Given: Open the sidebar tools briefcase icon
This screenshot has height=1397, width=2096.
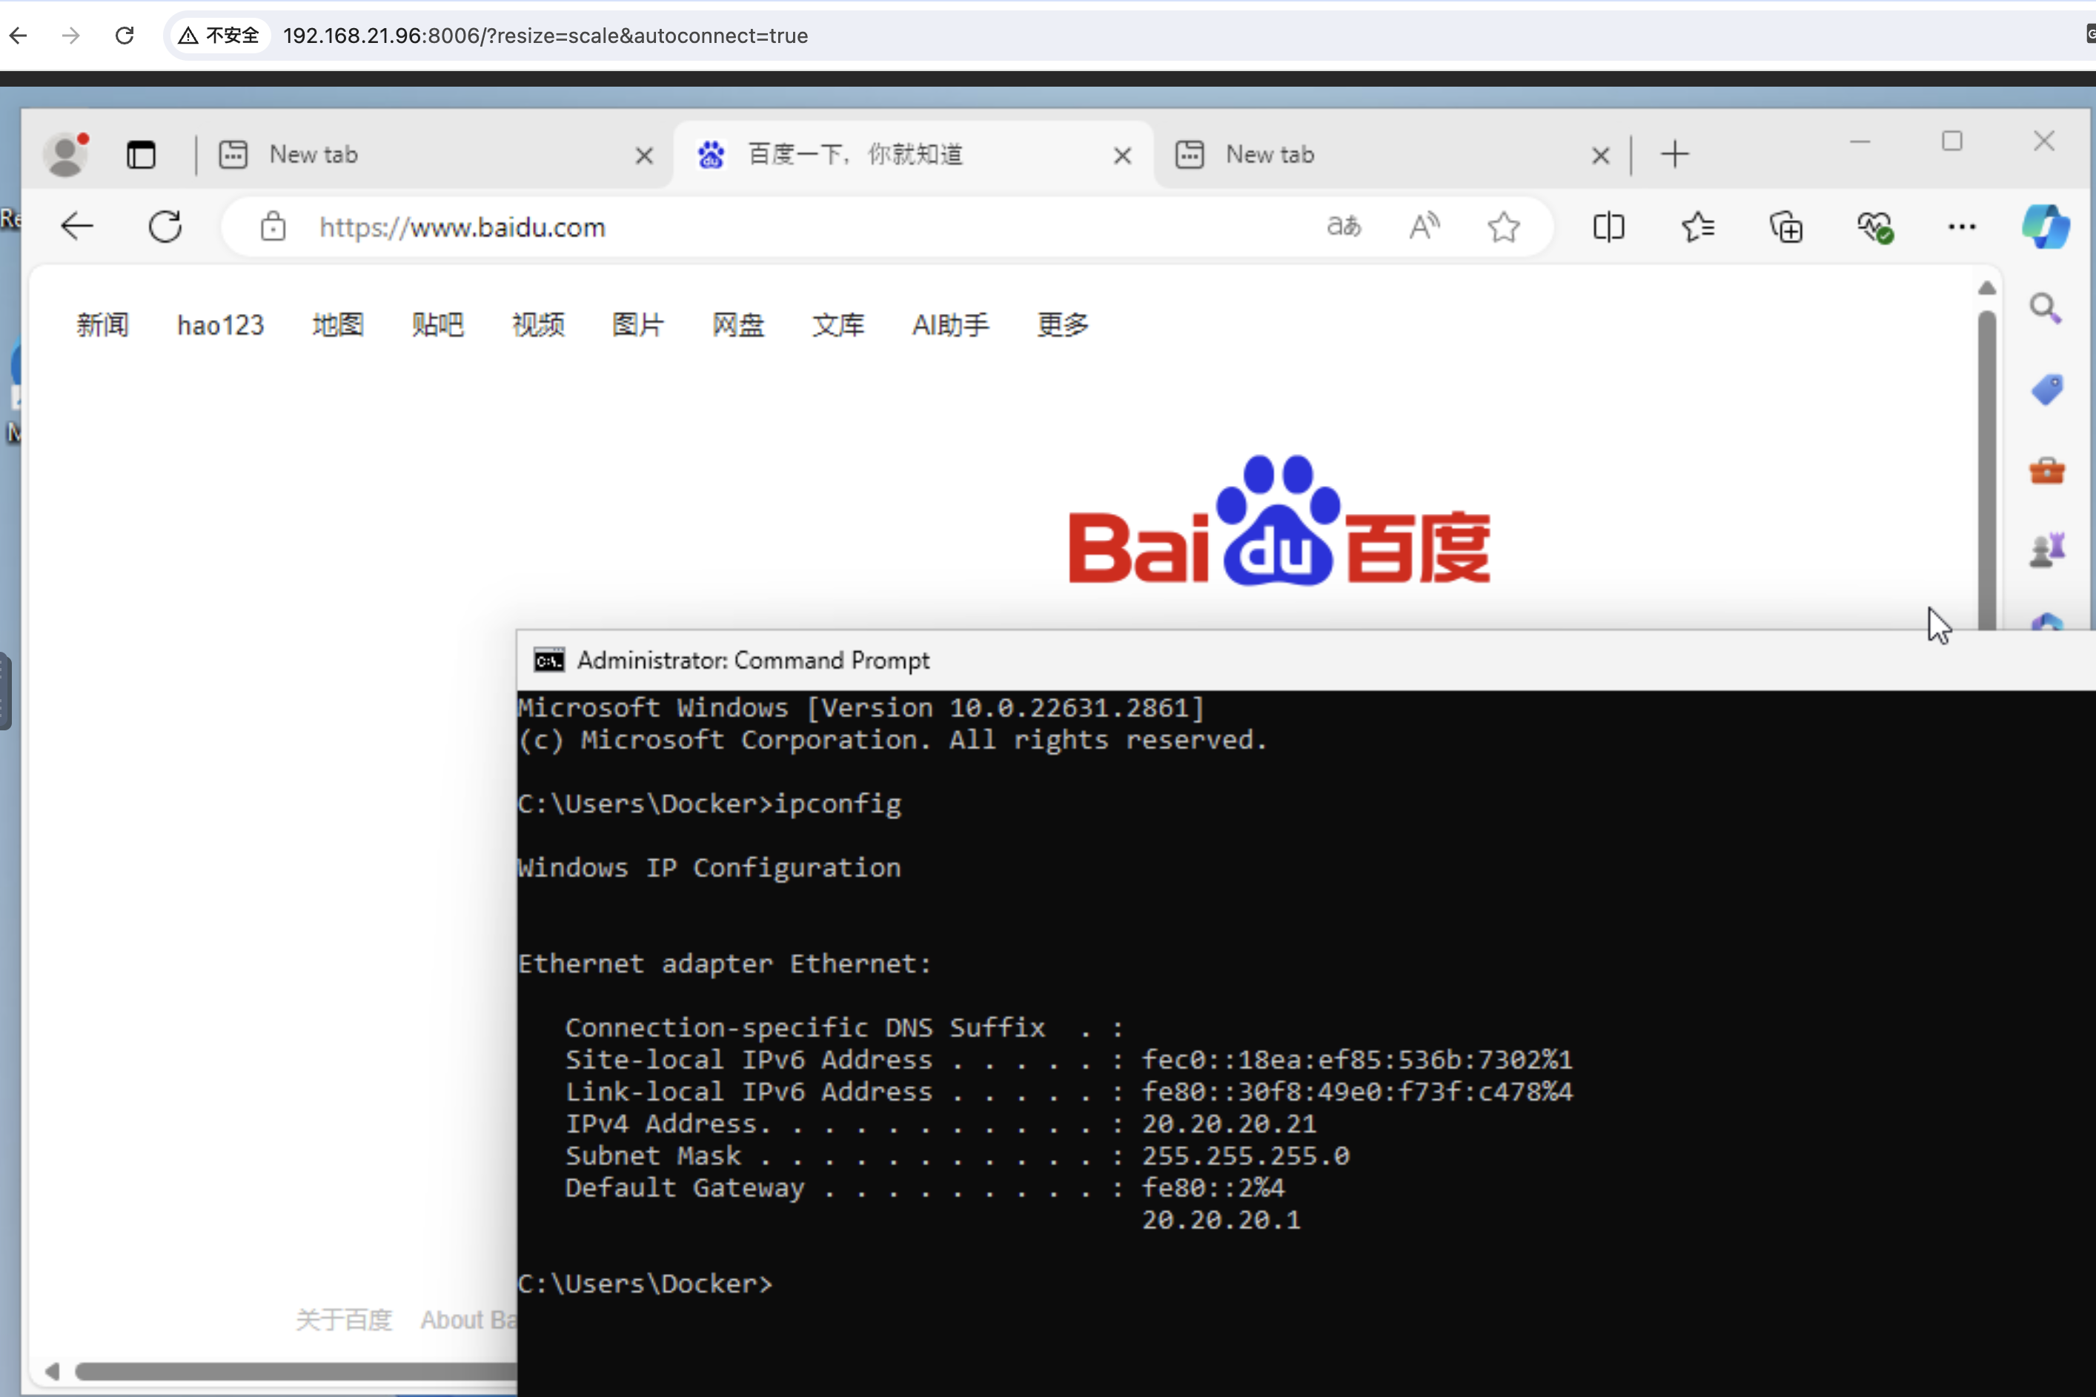Looking at the screenshot, I should click(2047, 470).
